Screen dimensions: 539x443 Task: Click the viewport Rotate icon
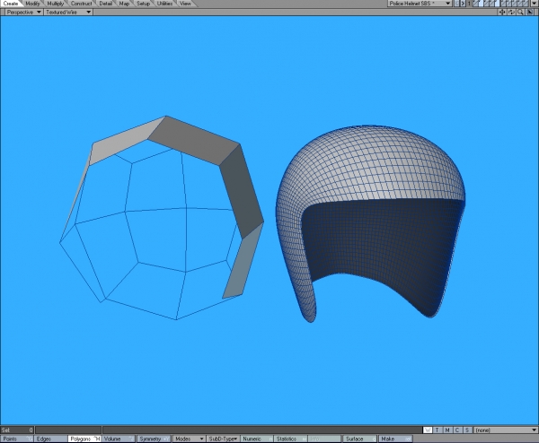tap(511, 12)
